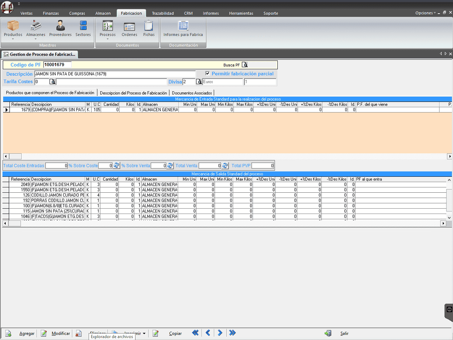This screenshot has width=453, height=340.
Task: Click the Divisa code field
Action: tap(189, 82)
